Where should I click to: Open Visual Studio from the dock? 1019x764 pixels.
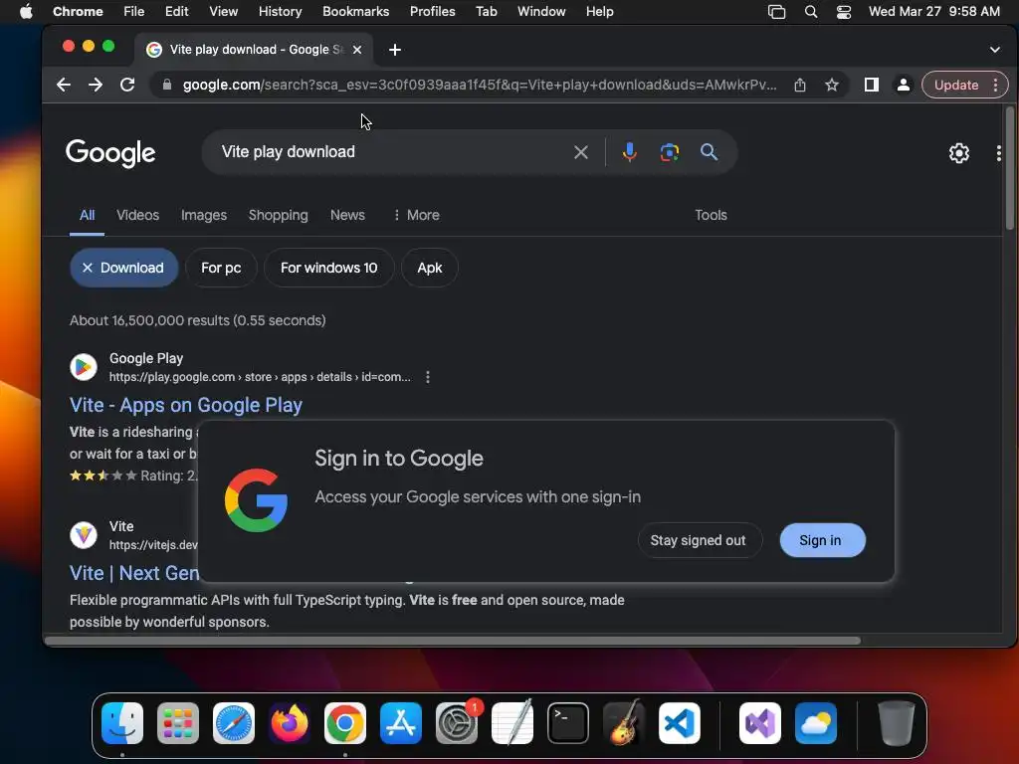759,723
